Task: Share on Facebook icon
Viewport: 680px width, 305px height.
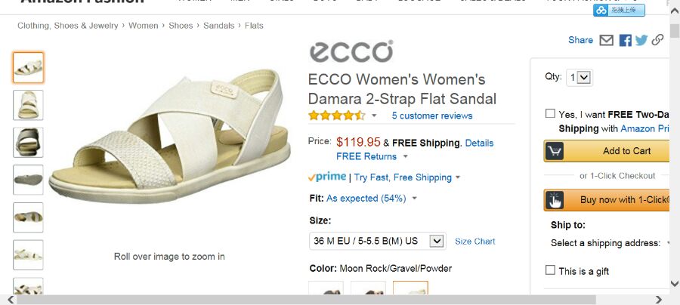Action: [x=625, y=40]
